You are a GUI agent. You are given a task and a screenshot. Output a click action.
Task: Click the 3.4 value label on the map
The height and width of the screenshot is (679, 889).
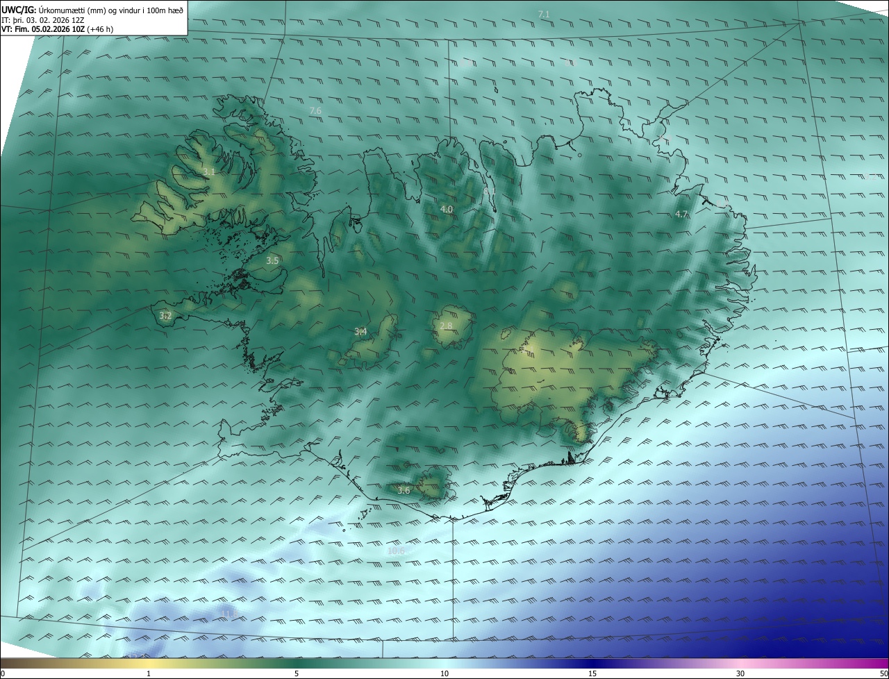tap(360, 332)
